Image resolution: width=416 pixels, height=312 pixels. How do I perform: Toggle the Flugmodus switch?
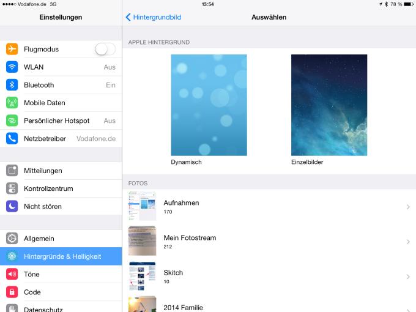105,49
